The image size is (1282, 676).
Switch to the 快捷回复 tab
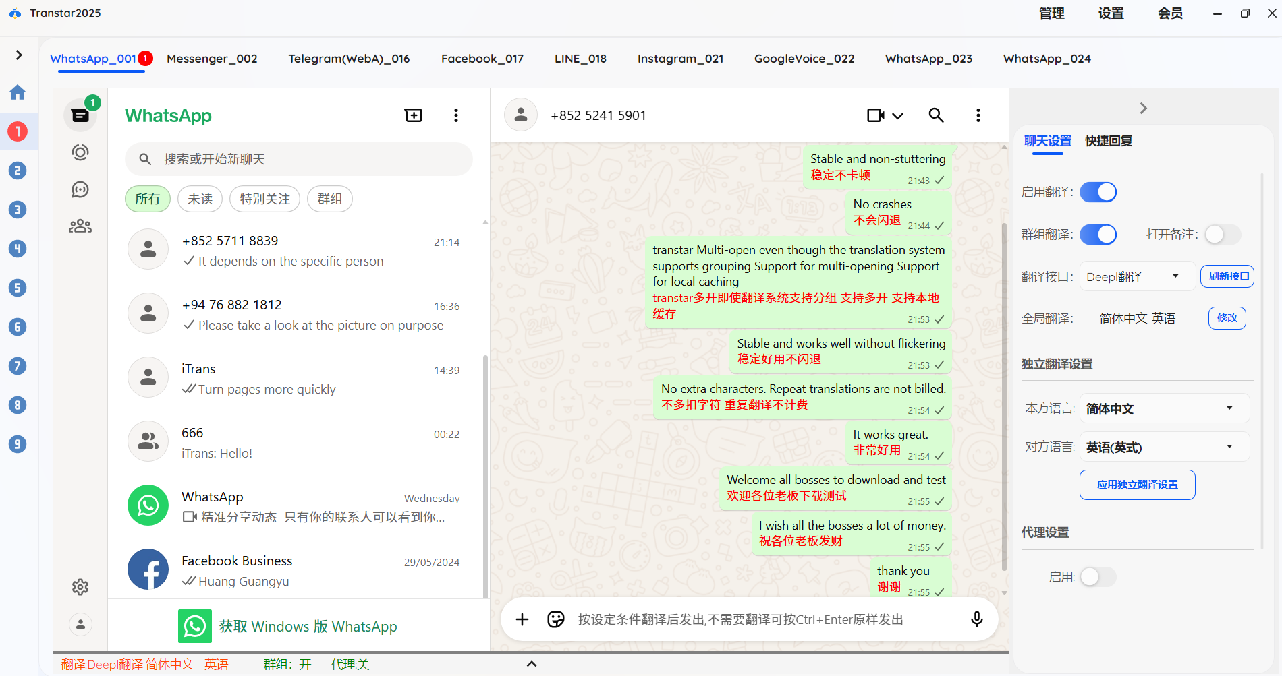click(1108, 141)
